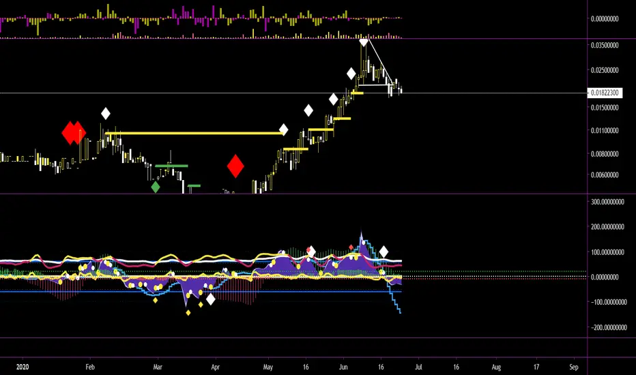Click the 0.03500000 price axis label

pyautogui.click(x=605, y=46)
